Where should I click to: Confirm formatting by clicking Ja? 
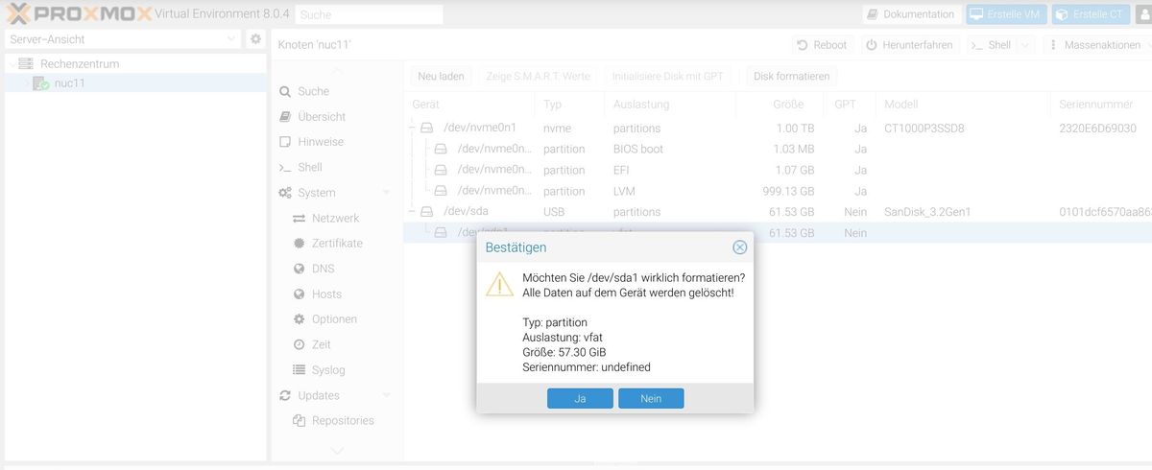pyautogui.click(x=580, y=398)
